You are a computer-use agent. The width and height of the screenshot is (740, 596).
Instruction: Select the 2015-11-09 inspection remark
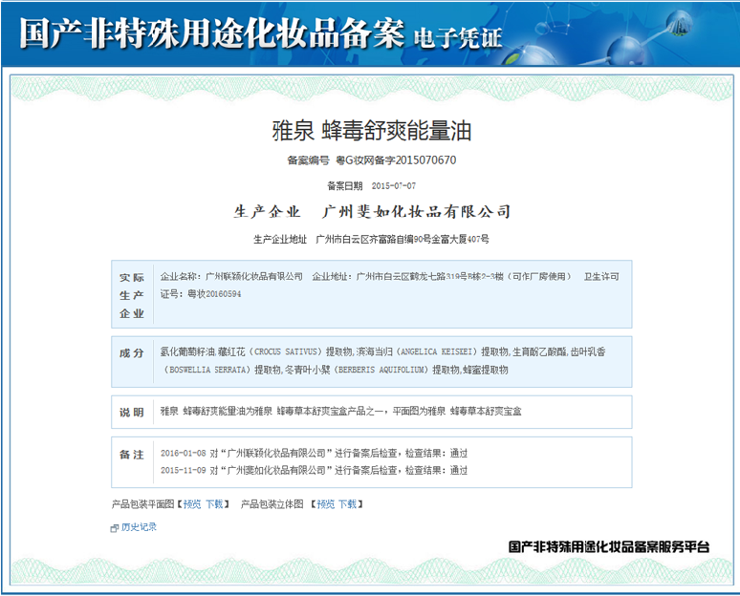point(314,470)
